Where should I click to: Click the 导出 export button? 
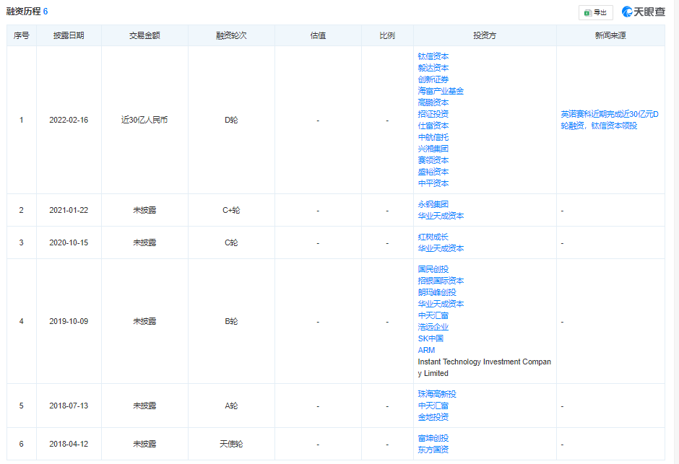595,12
